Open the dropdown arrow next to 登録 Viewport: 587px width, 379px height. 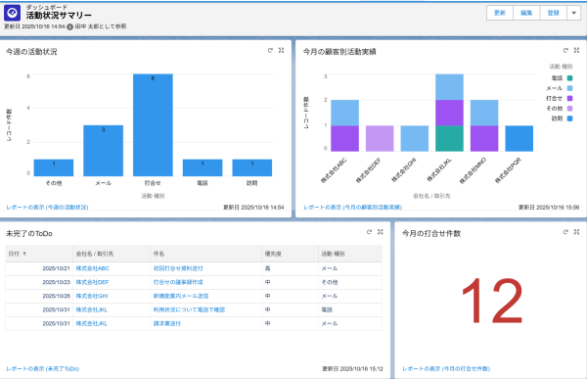(574, 13)
